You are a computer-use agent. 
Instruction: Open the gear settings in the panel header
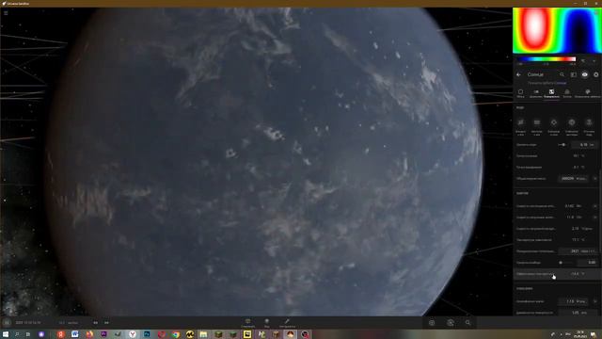(595, 74)
